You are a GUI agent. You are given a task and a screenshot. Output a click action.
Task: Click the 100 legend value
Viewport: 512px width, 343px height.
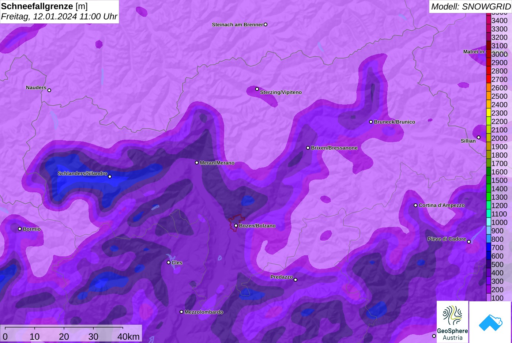(x=497, y=298)
